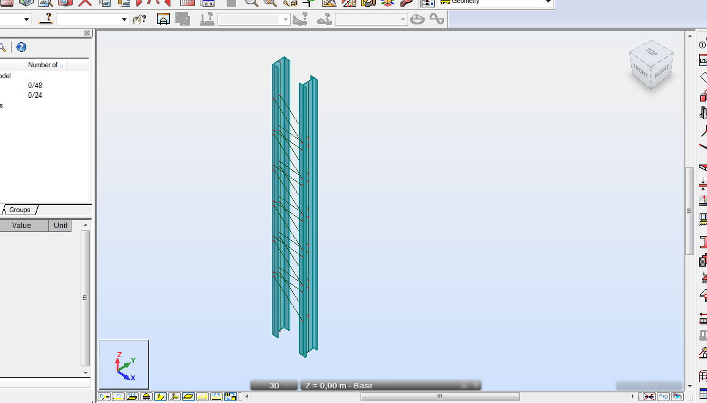Screen dimensions: 707x403
Task: Click the grey column member icon in right toolbar
Action: point(704,113)
